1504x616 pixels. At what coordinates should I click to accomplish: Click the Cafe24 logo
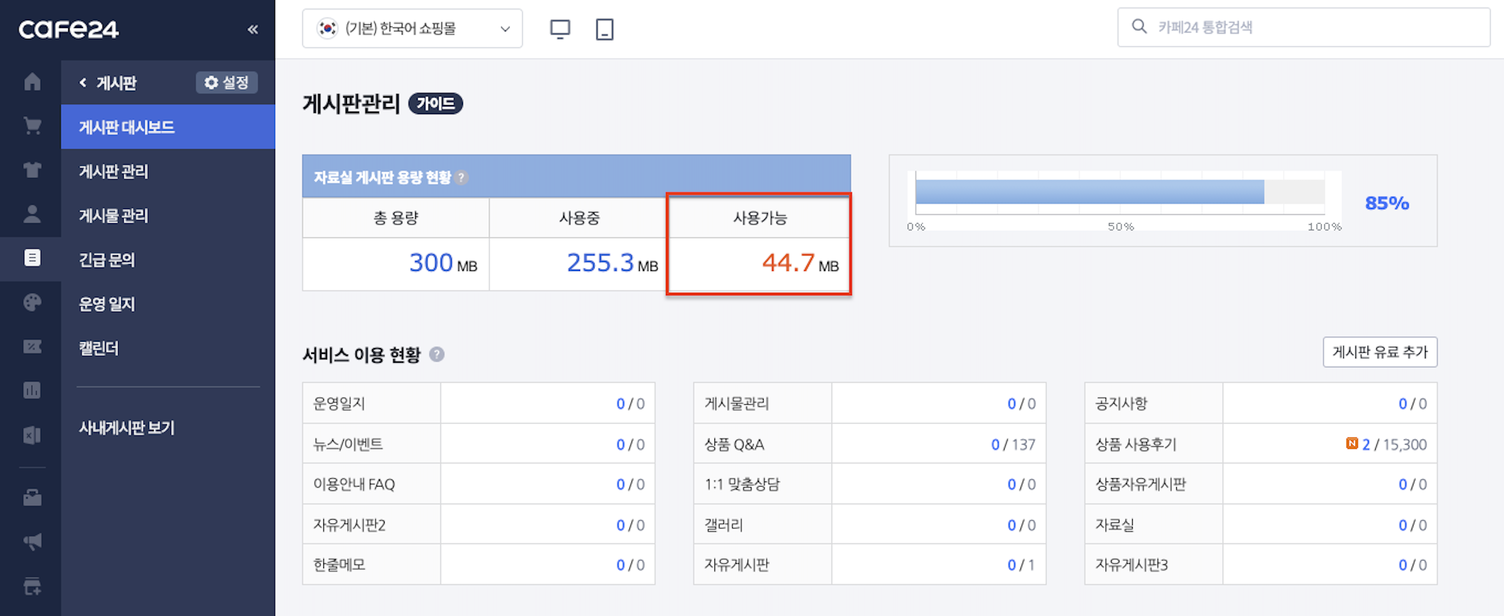pyautogui.click(x=68, y=29)
